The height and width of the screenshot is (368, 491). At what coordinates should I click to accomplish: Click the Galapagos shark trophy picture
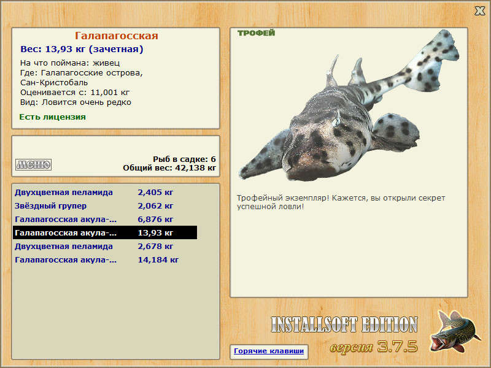(x=349, y=105)
